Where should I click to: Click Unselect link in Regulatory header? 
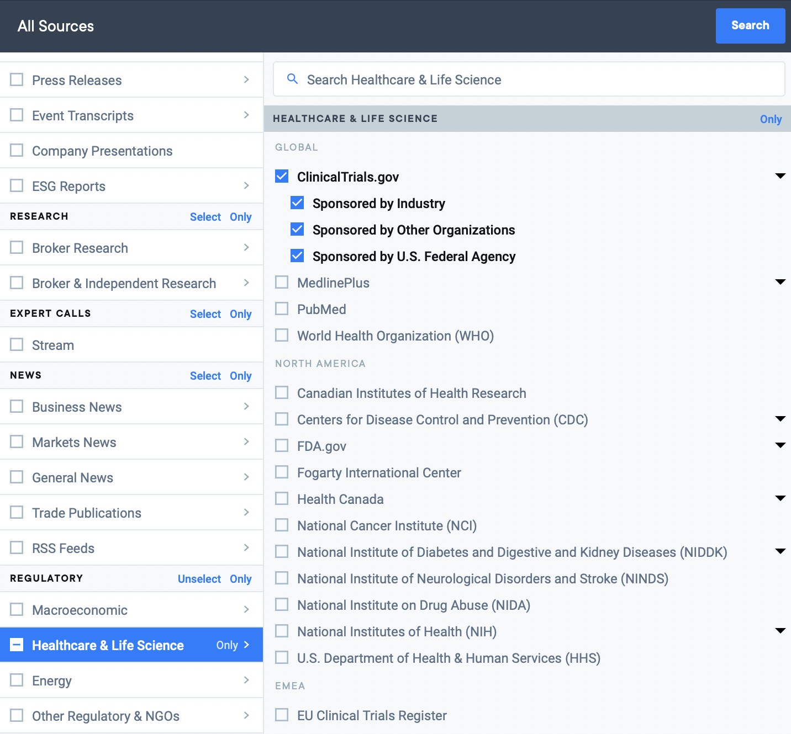[199, 579]
